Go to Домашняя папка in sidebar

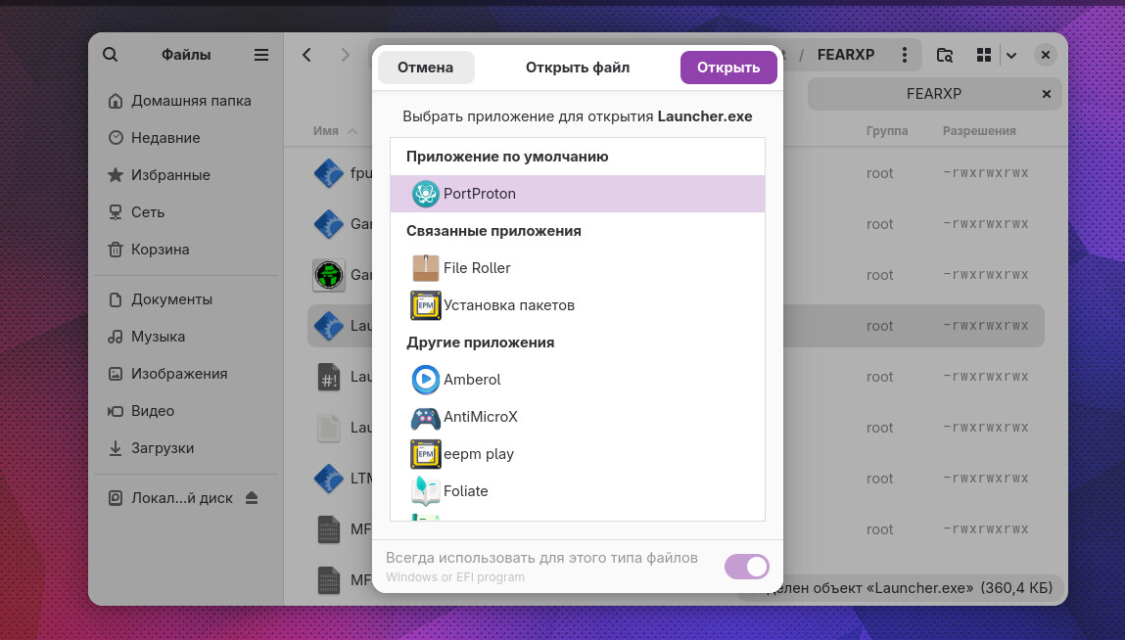pos(191,101)
